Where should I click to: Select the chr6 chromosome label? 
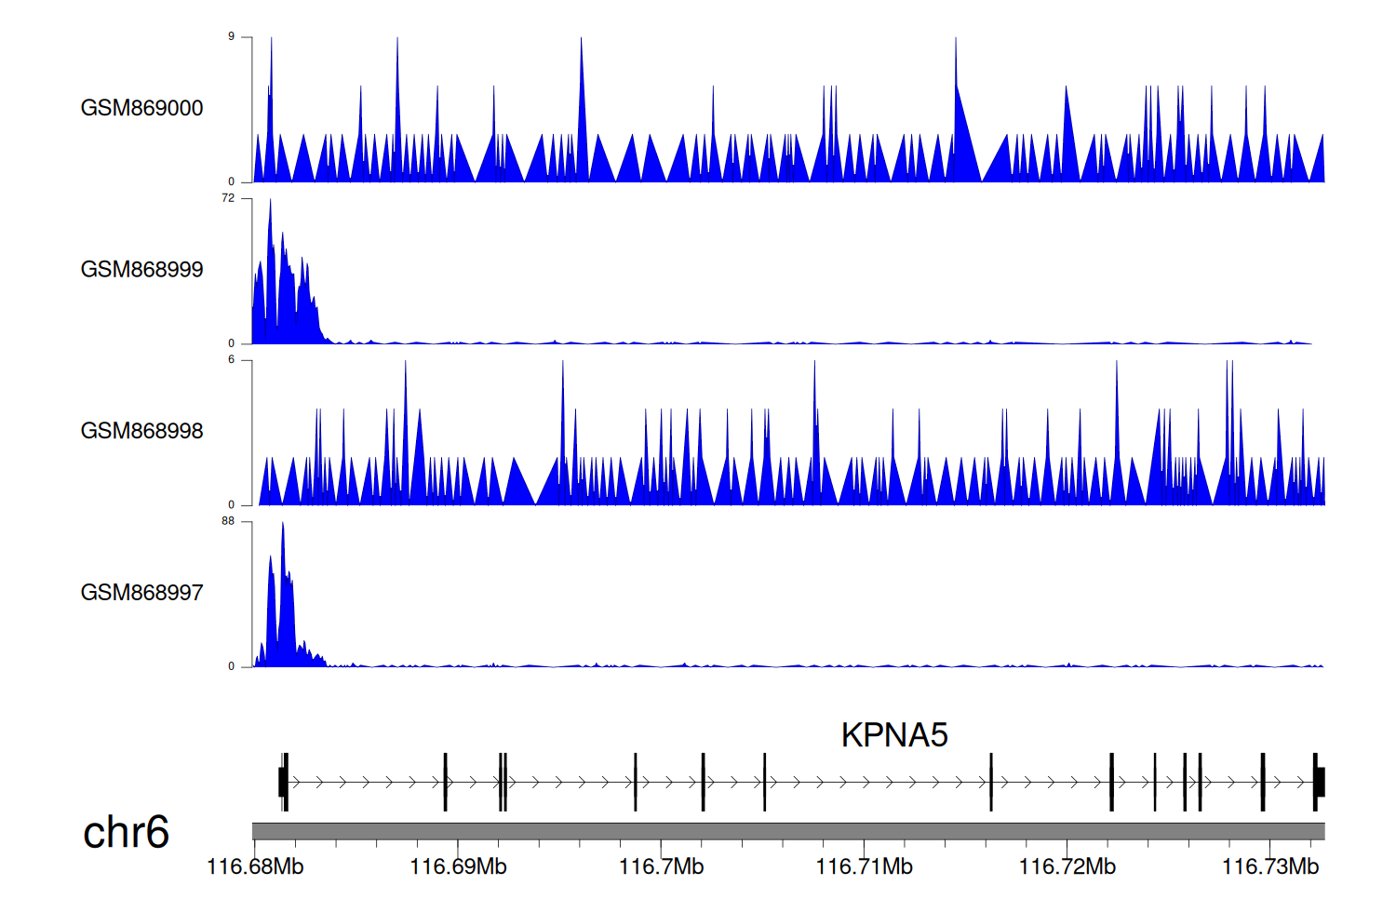coord(126,832)
